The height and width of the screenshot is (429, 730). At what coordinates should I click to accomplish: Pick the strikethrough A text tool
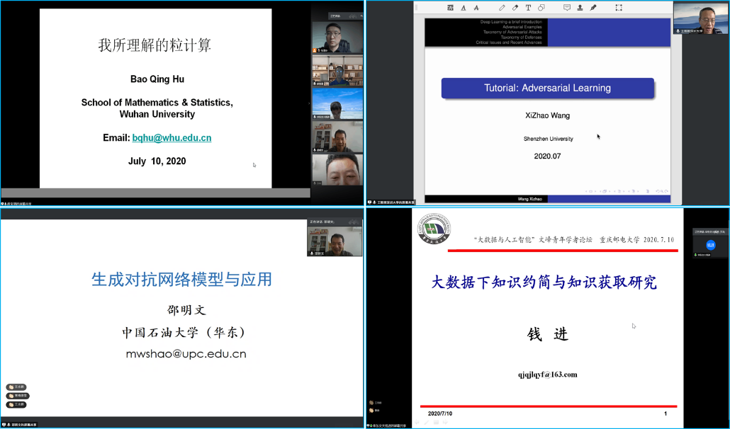(476, 8)
